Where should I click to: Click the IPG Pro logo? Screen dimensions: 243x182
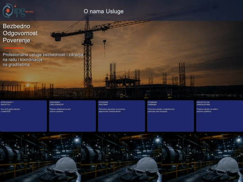(18, 10)
